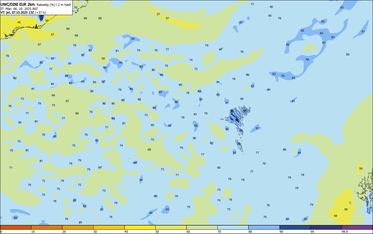Select the bright yellow 40–50 legend swatch
This screenshot has width=373, height=234.
[x=140, y=227]
